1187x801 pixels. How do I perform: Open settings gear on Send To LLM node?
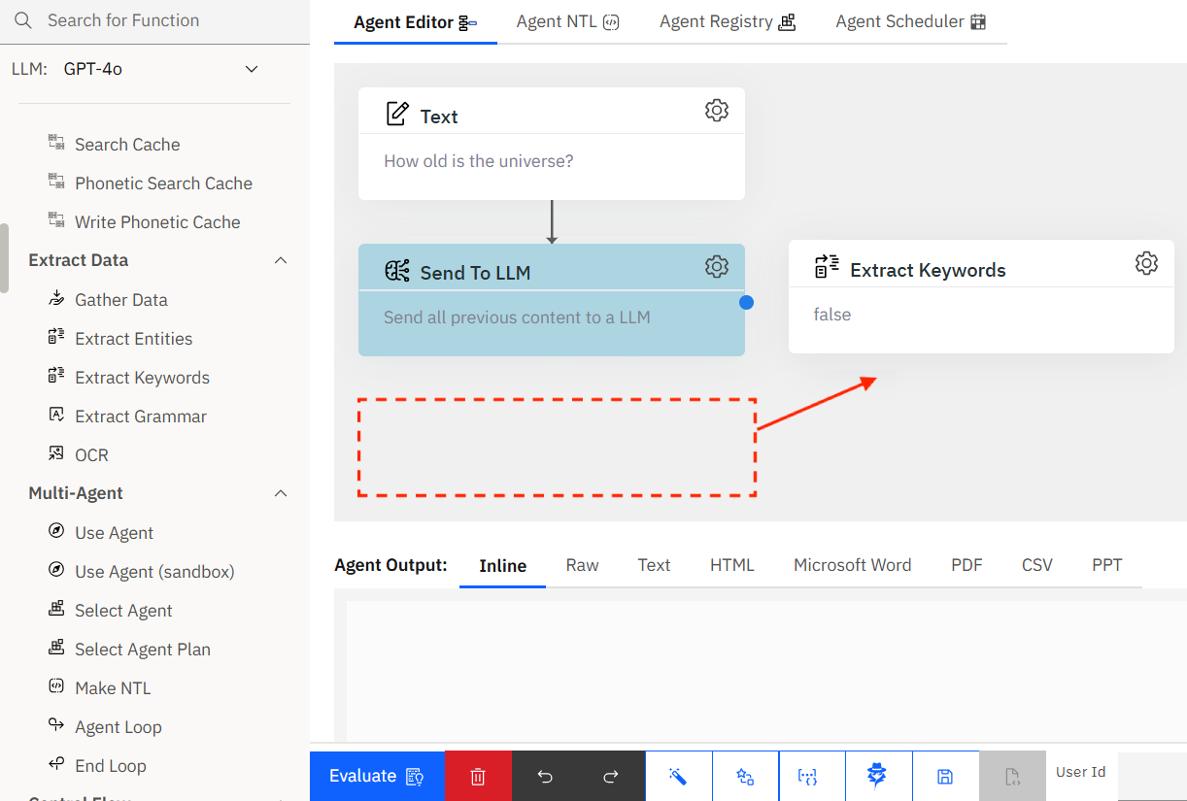tap(717, 266)
